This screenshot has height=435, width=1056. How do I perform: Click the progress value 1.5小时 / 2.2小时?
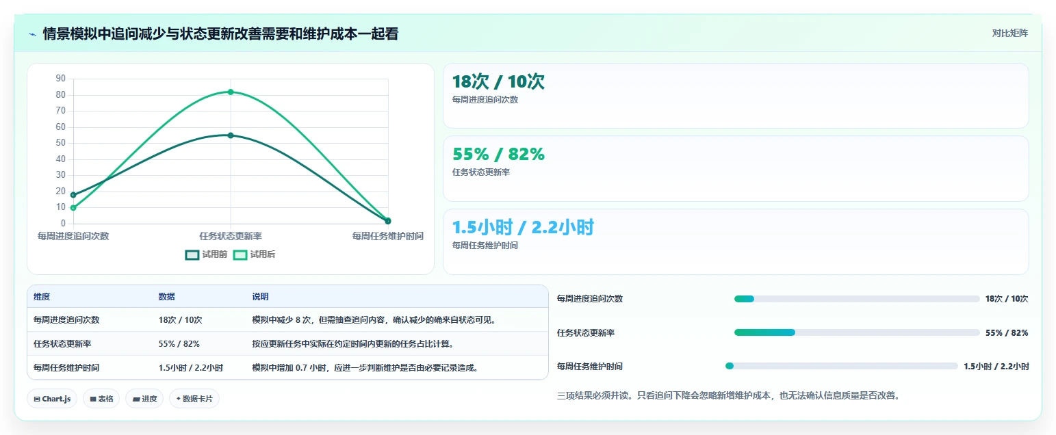click(996, 366)
